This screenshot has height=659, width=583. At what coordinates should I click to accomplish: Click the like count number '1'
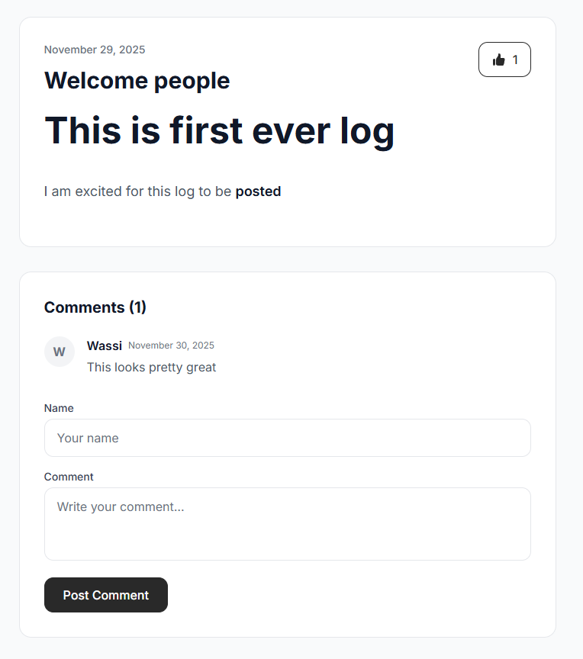[x=514, y=59]
